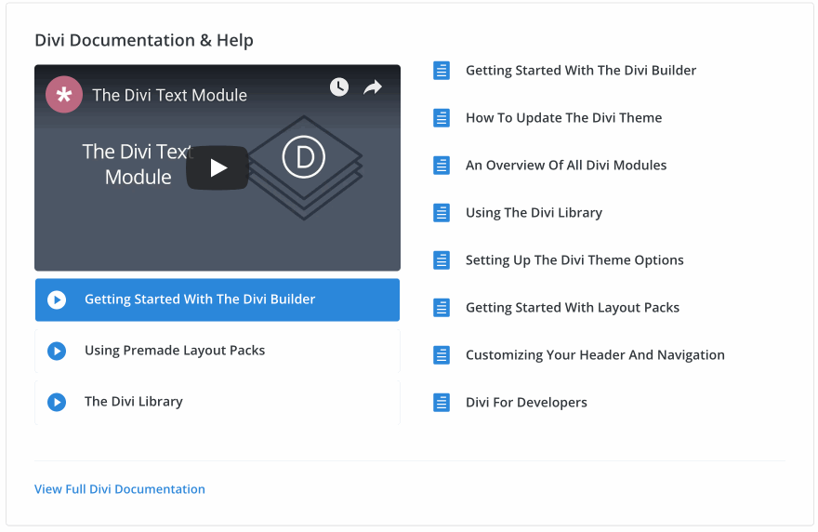Click play icon beside The Divi Library
The image size is (818, 532).
click(x=57, y=402)
